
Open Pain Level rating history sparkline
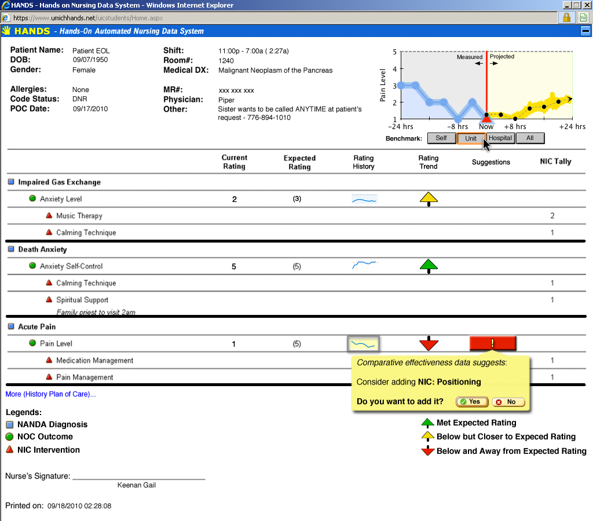click(x=363, y=344)
